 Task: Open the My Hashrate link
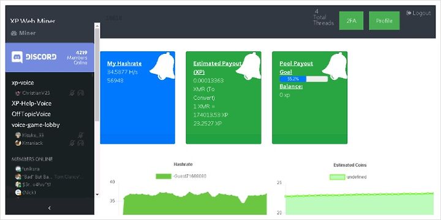pyautogui.click(x=124, y=64)
